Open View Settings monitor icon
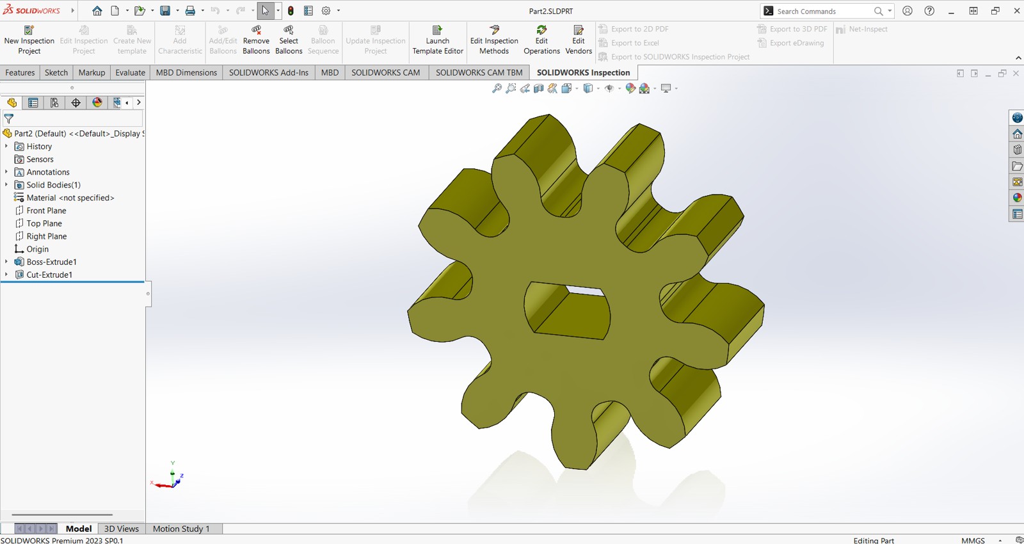 666,88
